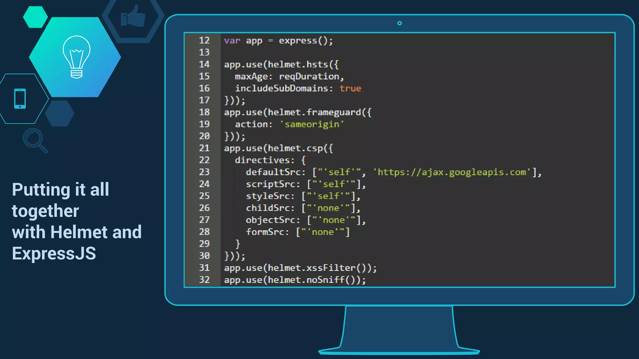The image size is (639, 359).
Task: Click the "defaultSrc:" property
Action: pos(276,172)
